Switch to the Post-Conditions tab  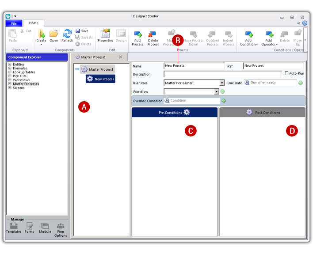click(x=262, y=113)
